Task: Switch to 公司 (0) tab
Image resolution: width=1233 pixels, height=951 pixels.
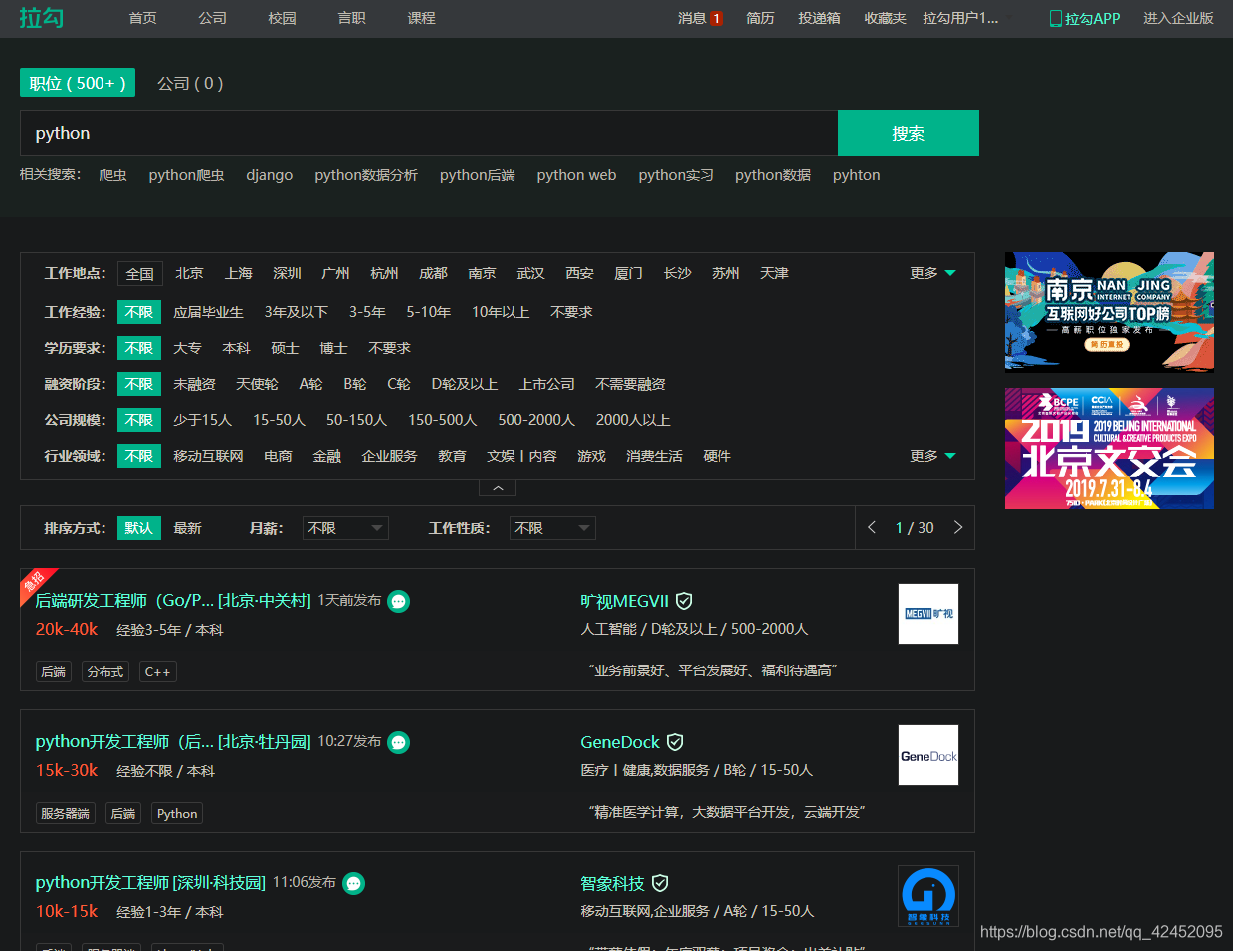Action: click(190, 83)
